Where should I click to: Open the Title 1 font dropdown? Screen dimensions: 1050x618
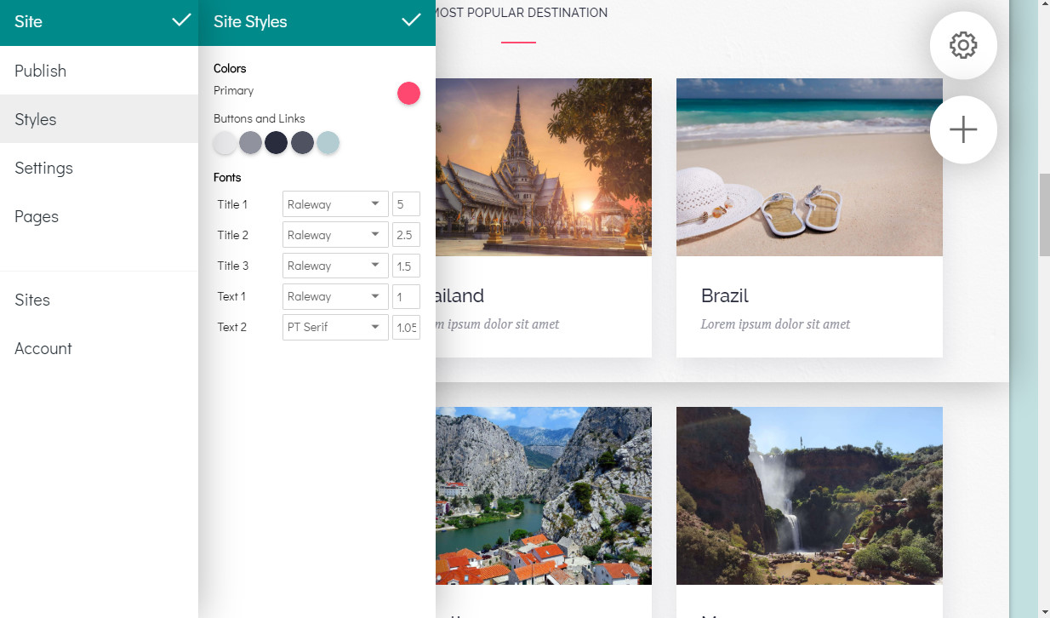tap(334, 204)
